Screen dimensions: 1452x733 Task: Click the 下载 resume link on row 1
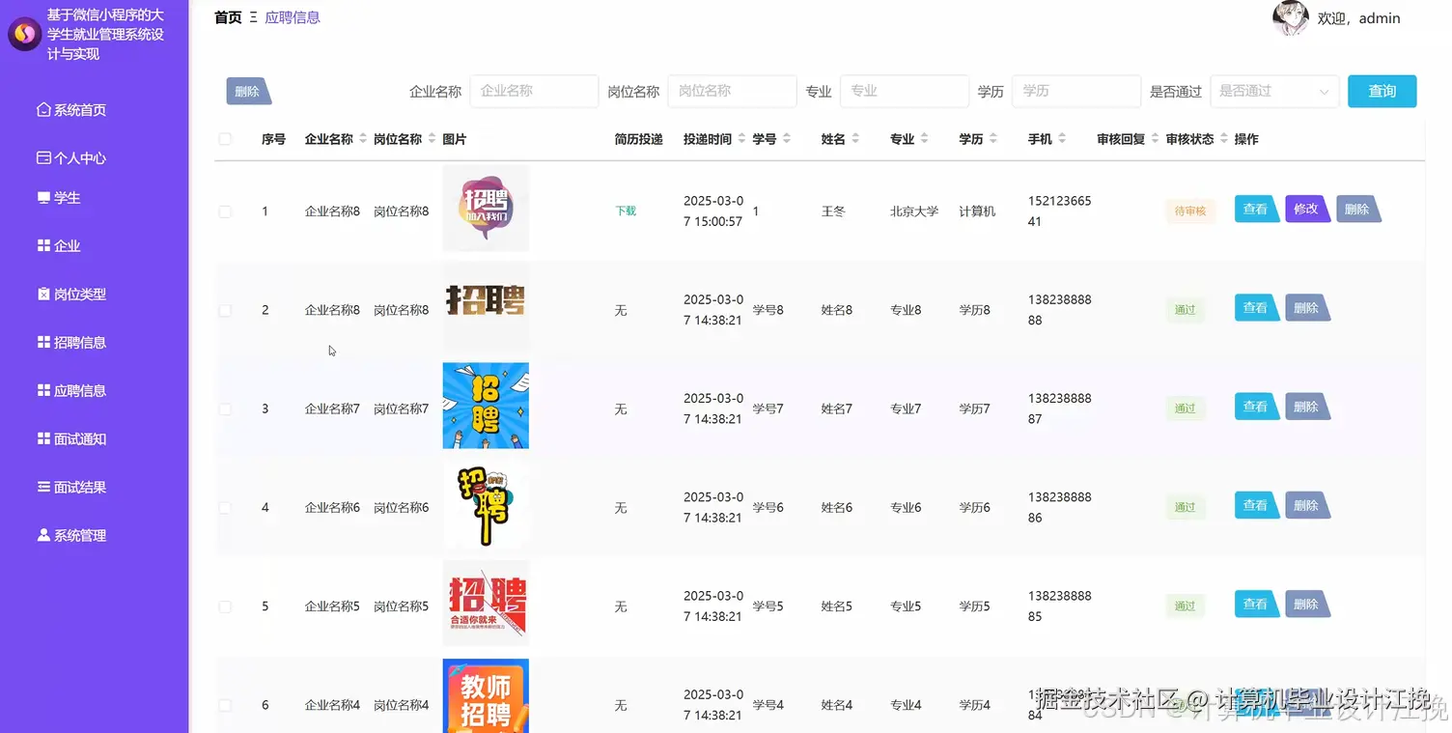click(x=625, y=210)
